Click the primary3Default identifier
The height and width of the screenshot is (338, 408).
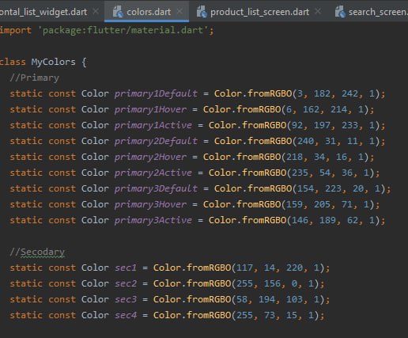click(x=156, y=188)
